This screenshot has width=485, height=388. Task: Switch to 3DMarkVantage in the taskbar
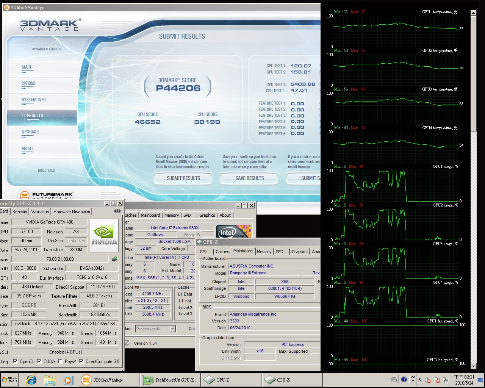(108, 380)
